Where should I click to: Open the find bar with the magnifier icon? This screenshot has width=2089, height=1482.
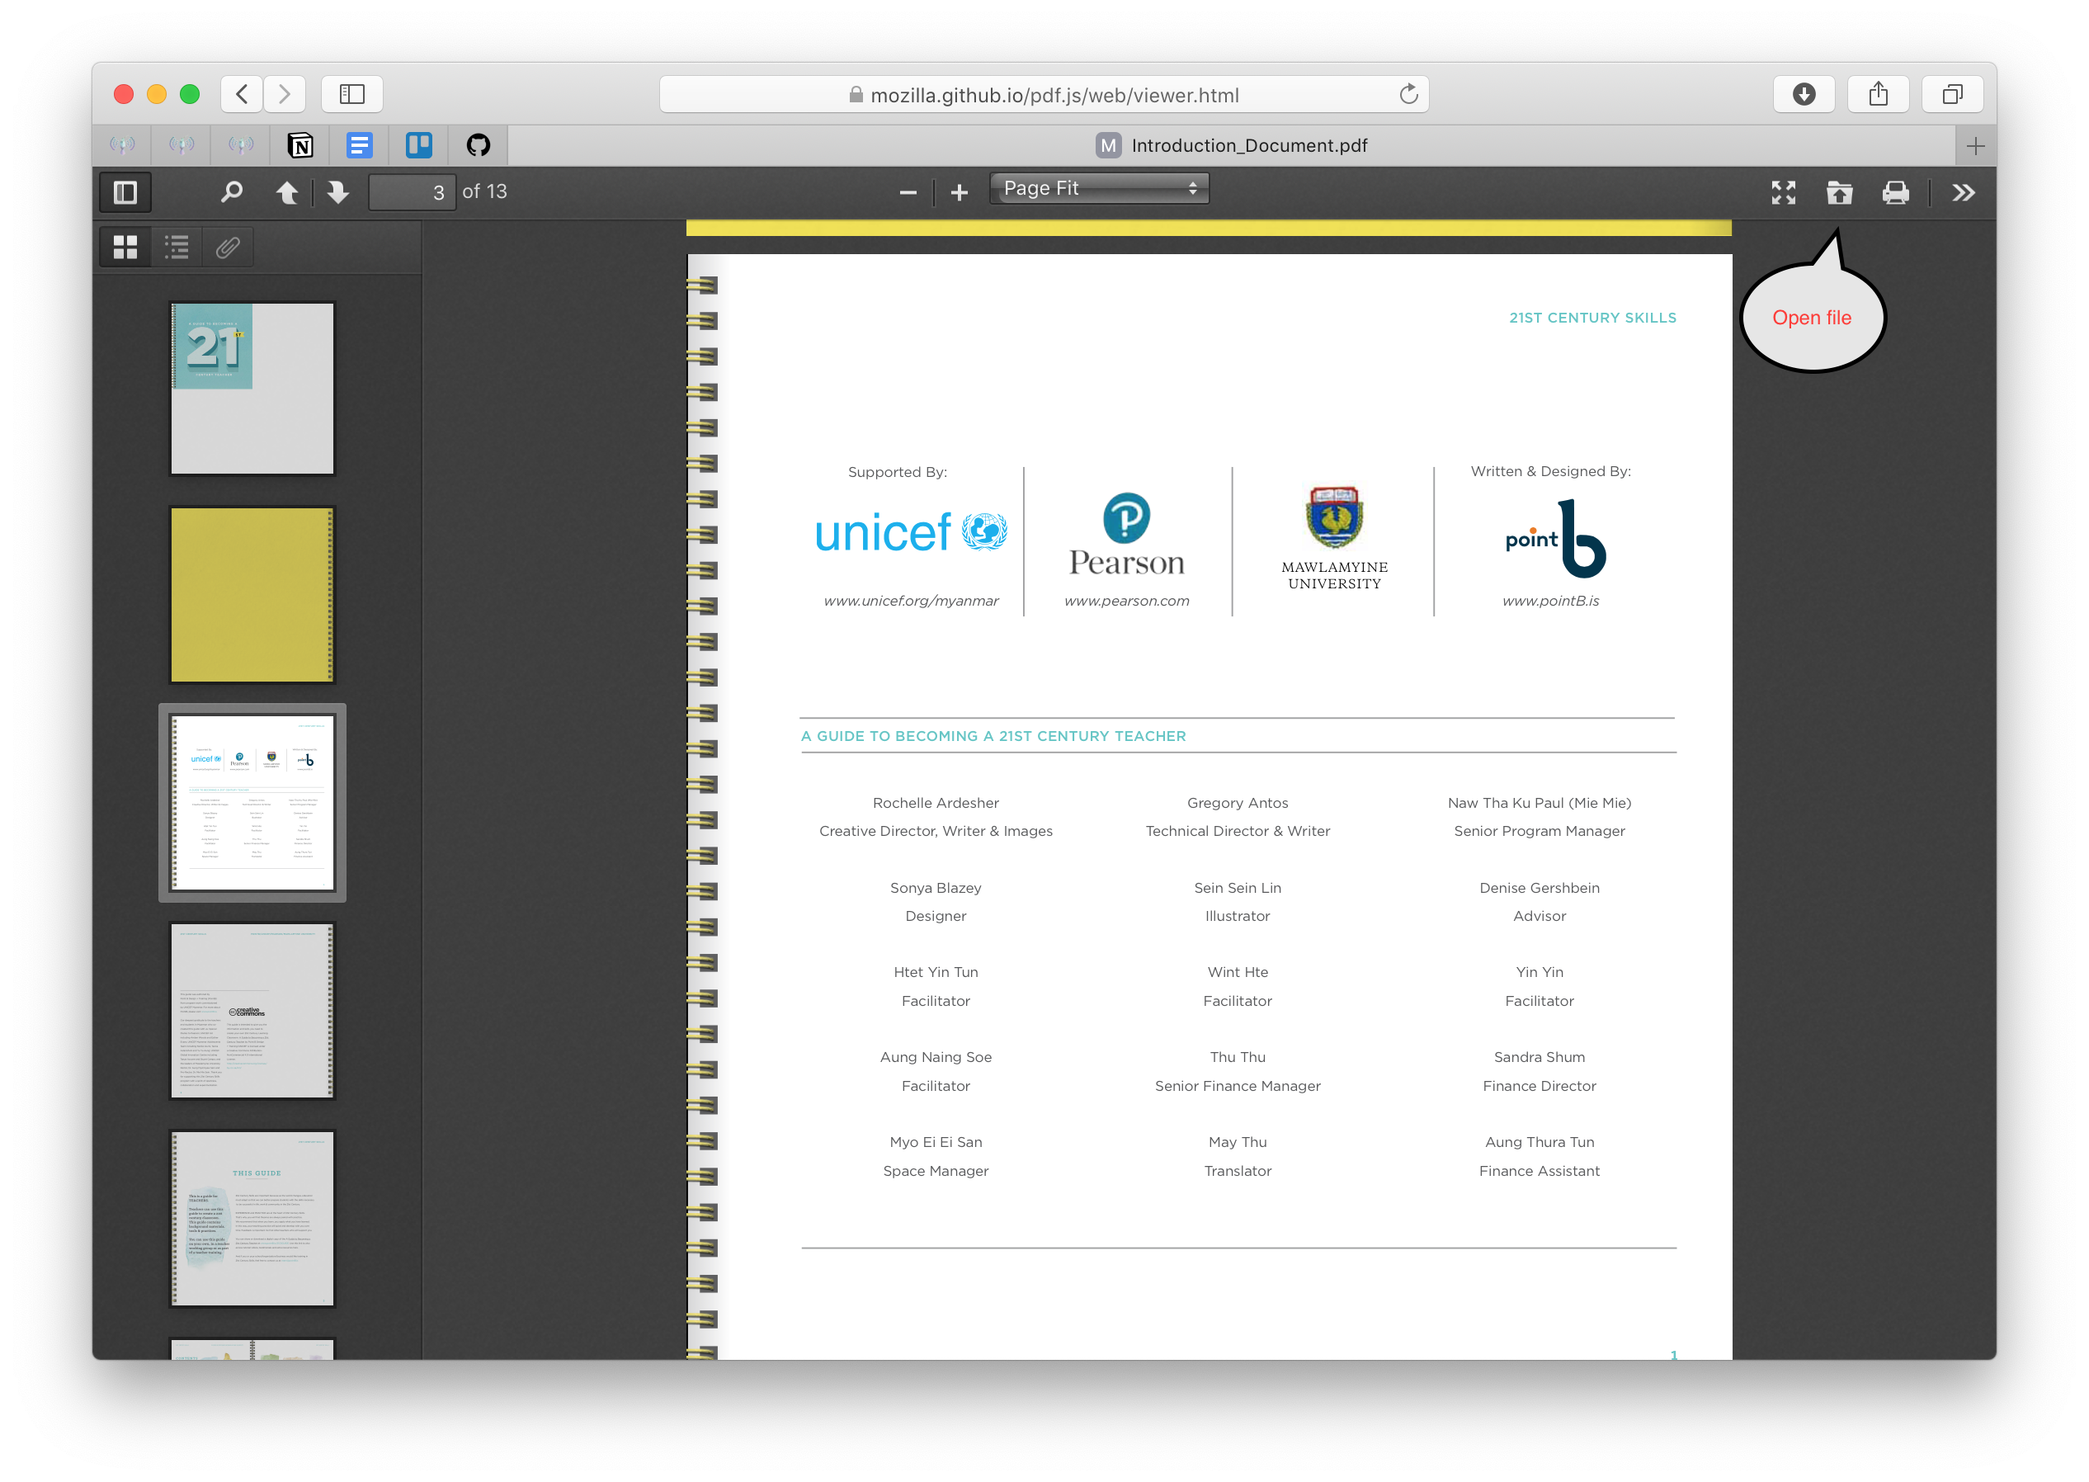231,191
